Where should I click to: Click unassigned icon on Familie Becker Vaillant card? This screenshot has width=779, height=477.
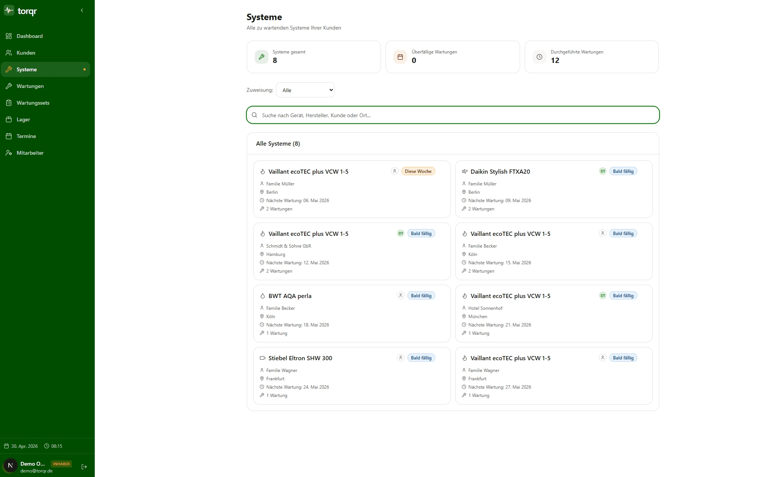point(603,233)
